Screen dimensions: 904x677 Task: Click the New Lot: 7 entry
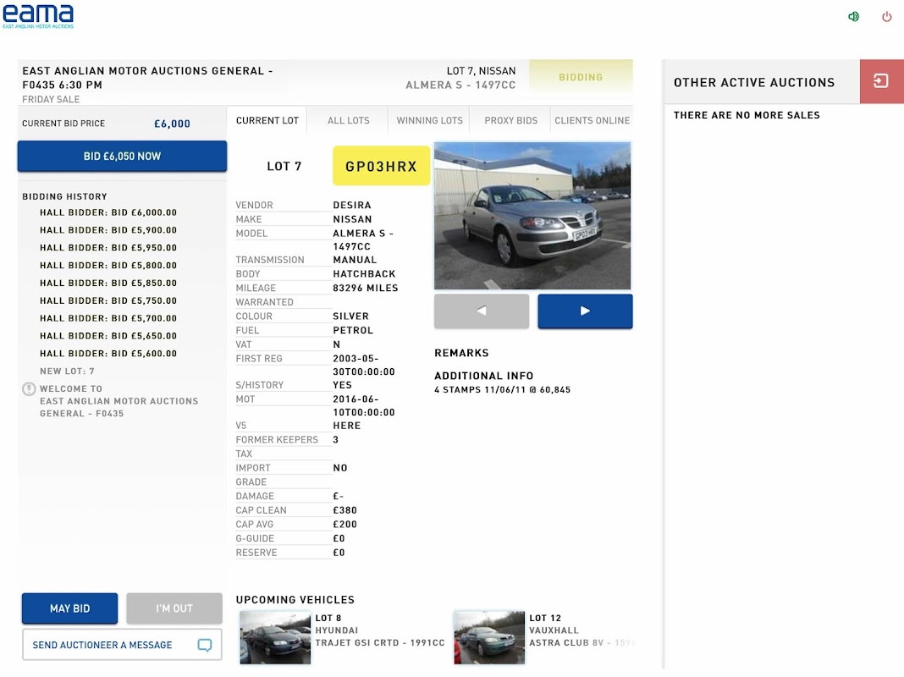pos(67,371)
